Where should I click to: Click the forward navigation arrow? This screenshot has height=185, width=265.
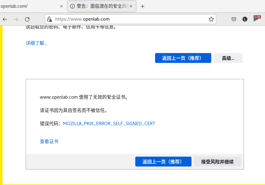(x=16, y=19)
